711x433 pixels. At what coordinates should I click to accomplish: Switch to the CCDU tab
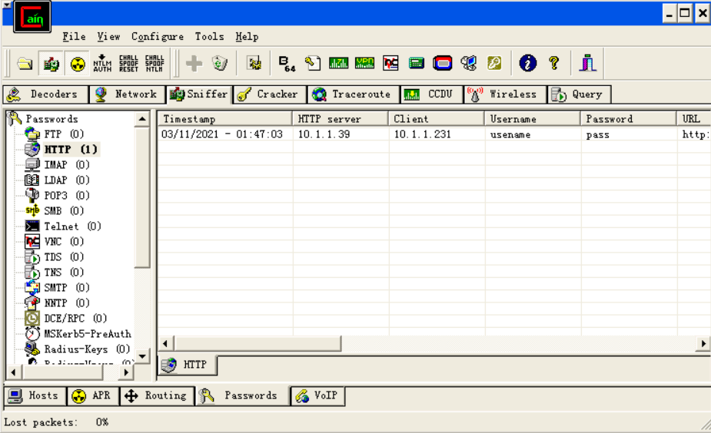tap(432, 94)
